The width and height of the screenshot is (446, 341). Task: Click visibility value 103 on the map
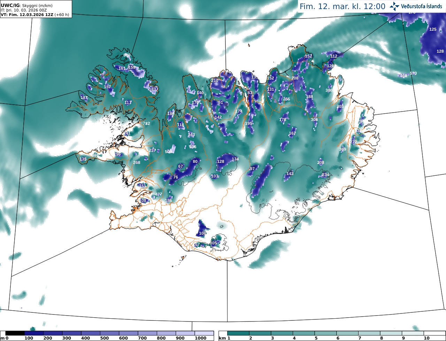[215, 176]
